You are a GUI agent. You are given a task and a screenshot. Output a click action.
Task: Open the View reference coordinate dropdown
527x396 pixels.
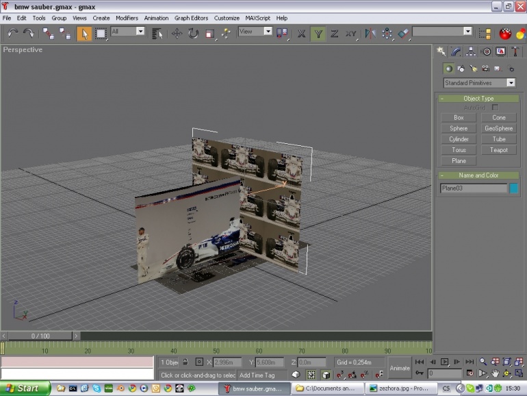[x=255, y=32]
